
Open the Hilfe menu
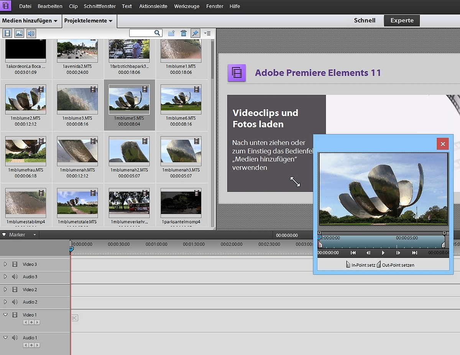[x=235, y=6]
